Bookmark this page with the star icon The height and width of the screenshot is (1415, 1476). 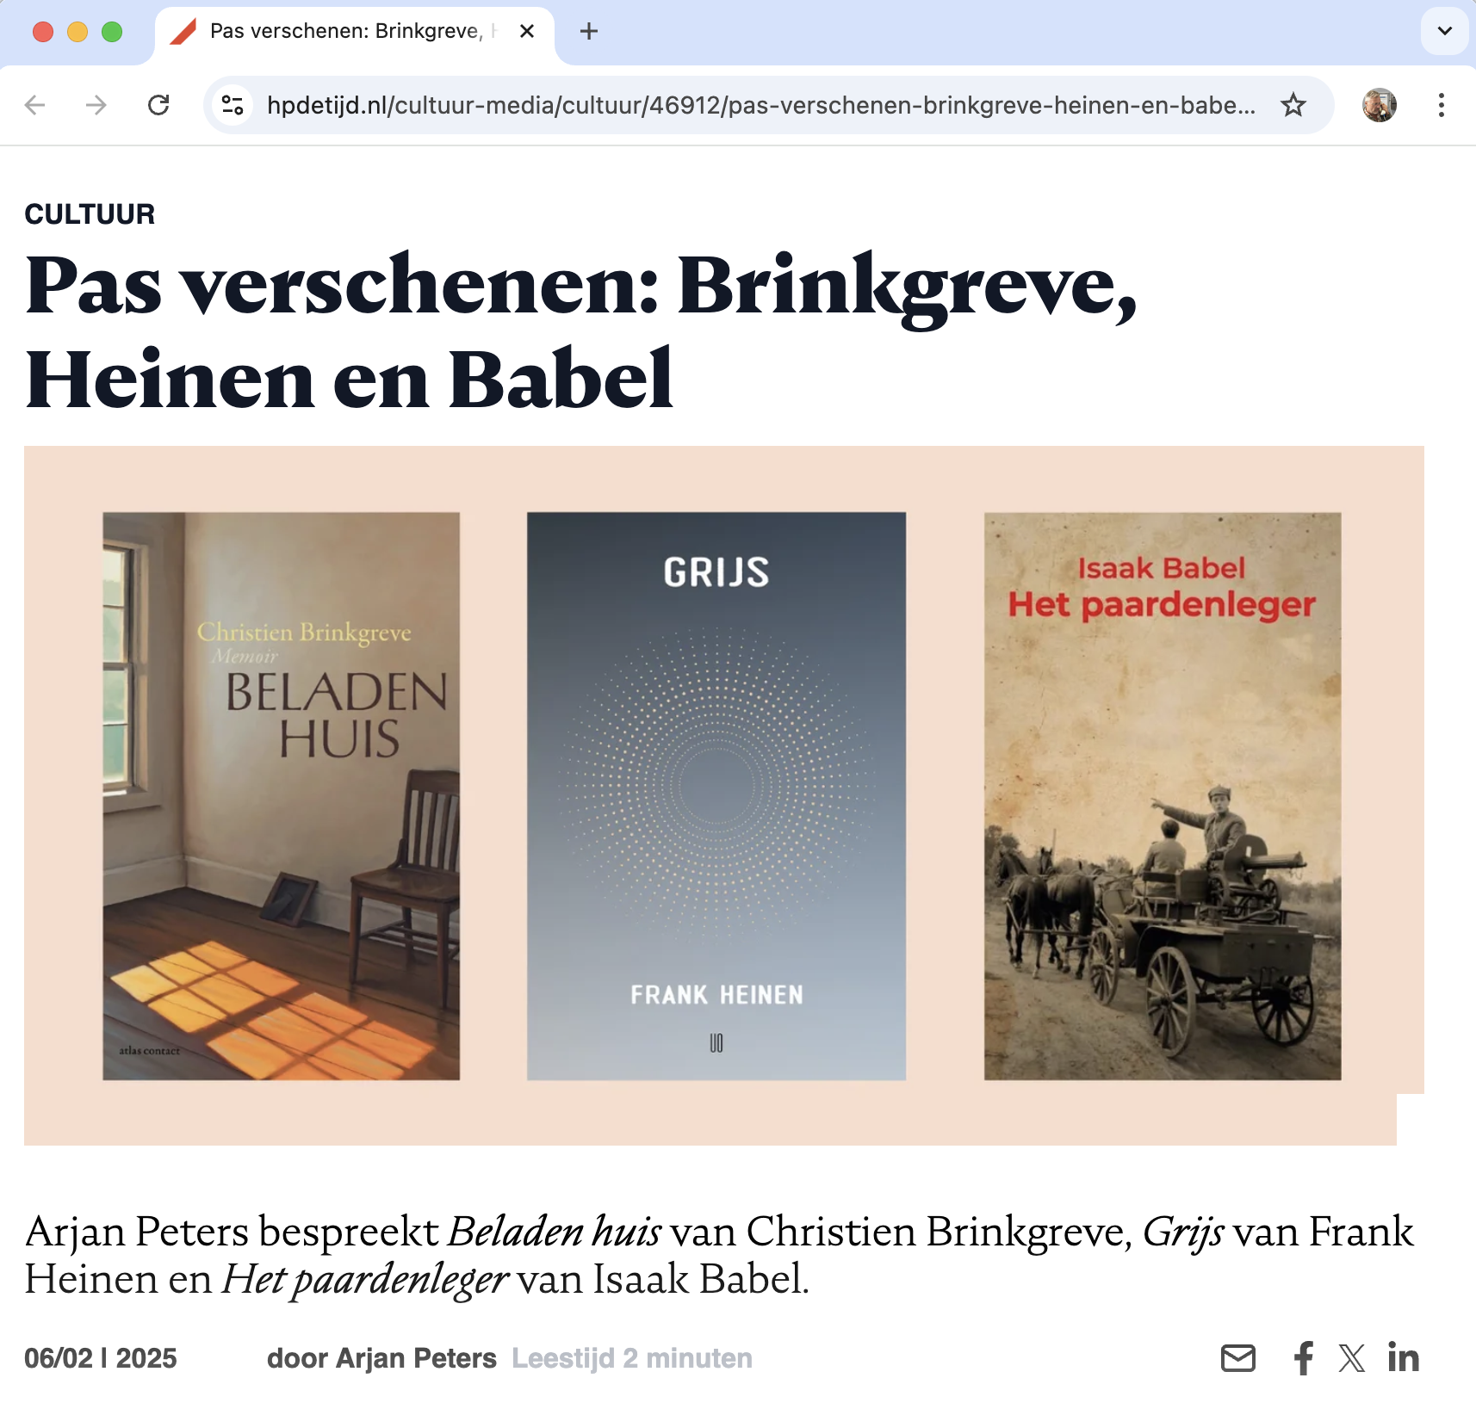[x=1293, y=105]
